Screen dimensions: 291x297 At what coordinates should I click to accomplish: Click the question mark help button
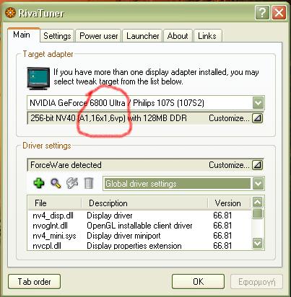pos(262,12)
